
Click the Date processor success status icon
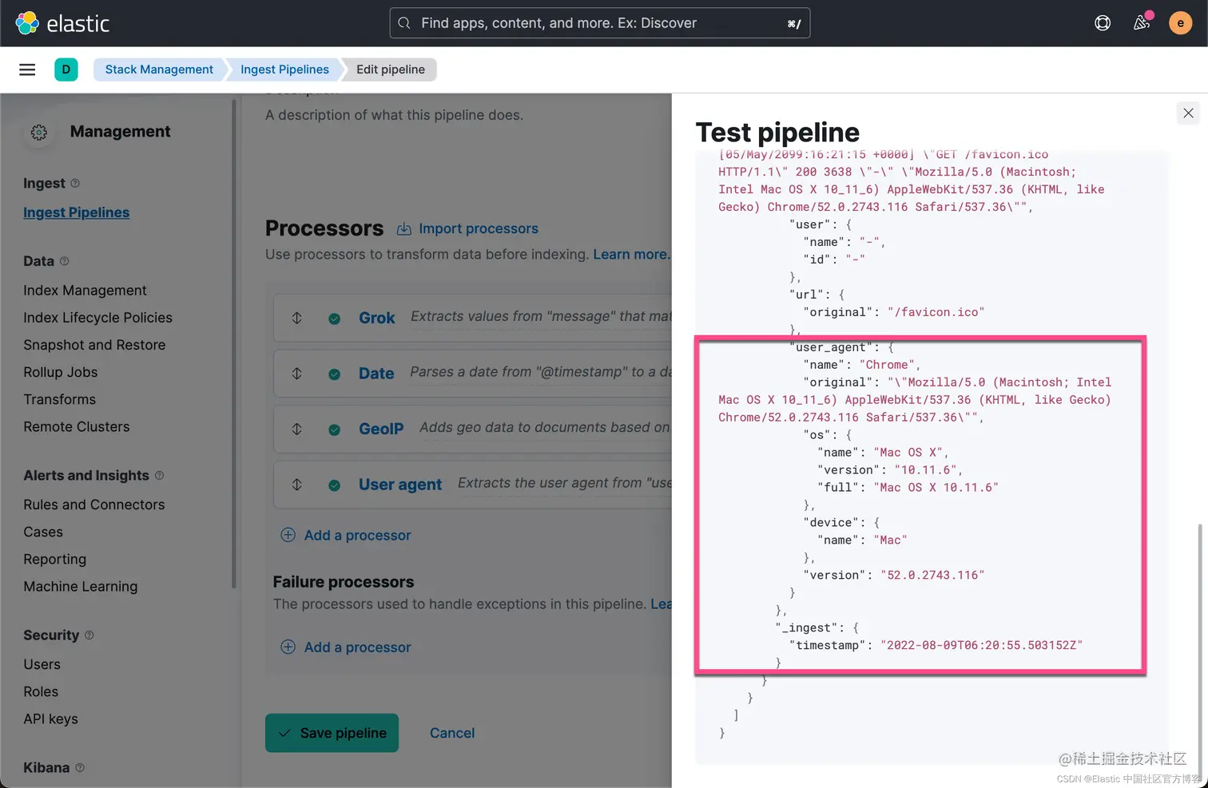tap(335, 374)
